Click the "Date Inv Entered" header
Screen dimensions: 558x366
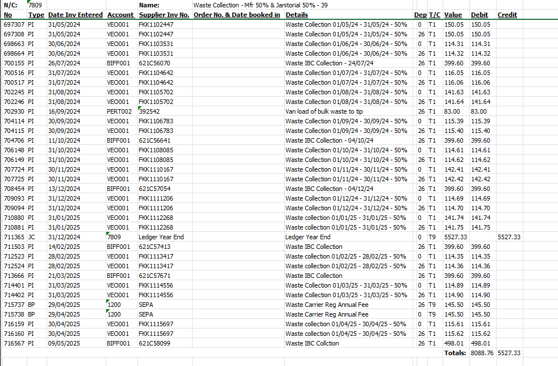(76, 15)
